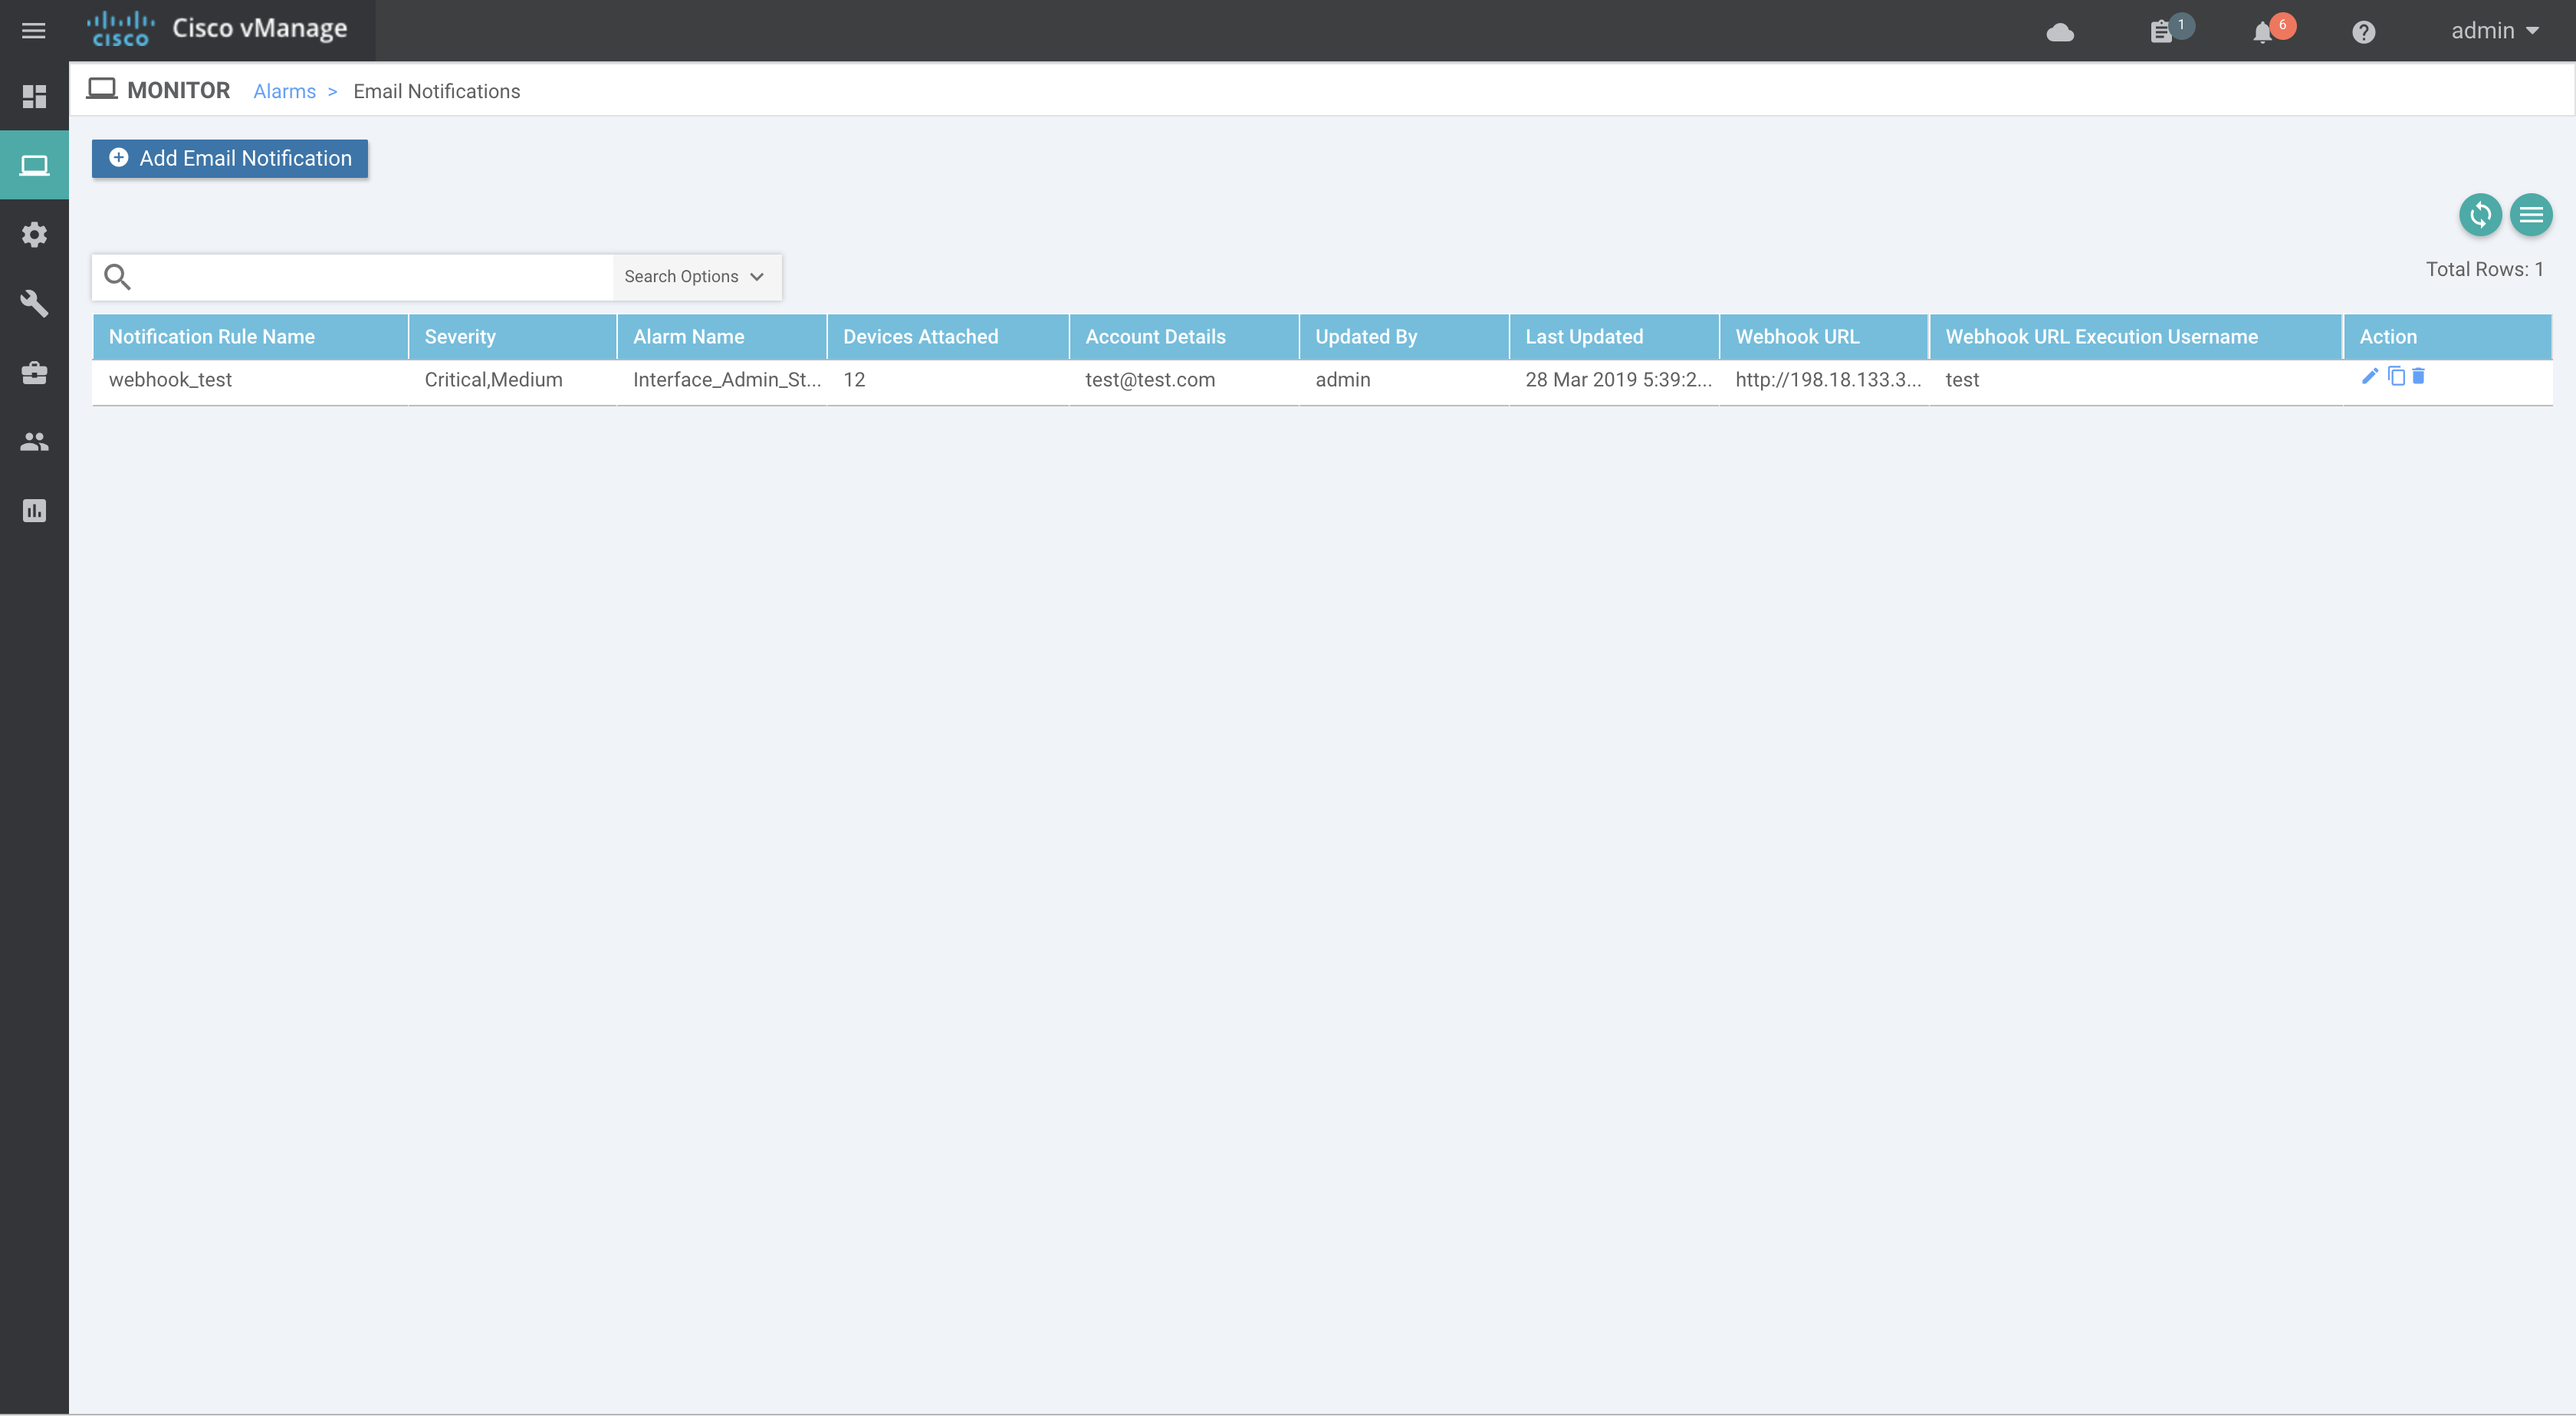Edit the webhook_test notification rule
This screenshot has height=1420, width=2576.
click(x=2369, y=376)
